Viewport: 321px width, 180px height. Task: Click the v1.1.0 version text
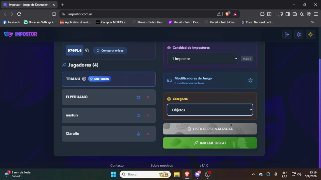pyautogui.click(x=204, y=165)
